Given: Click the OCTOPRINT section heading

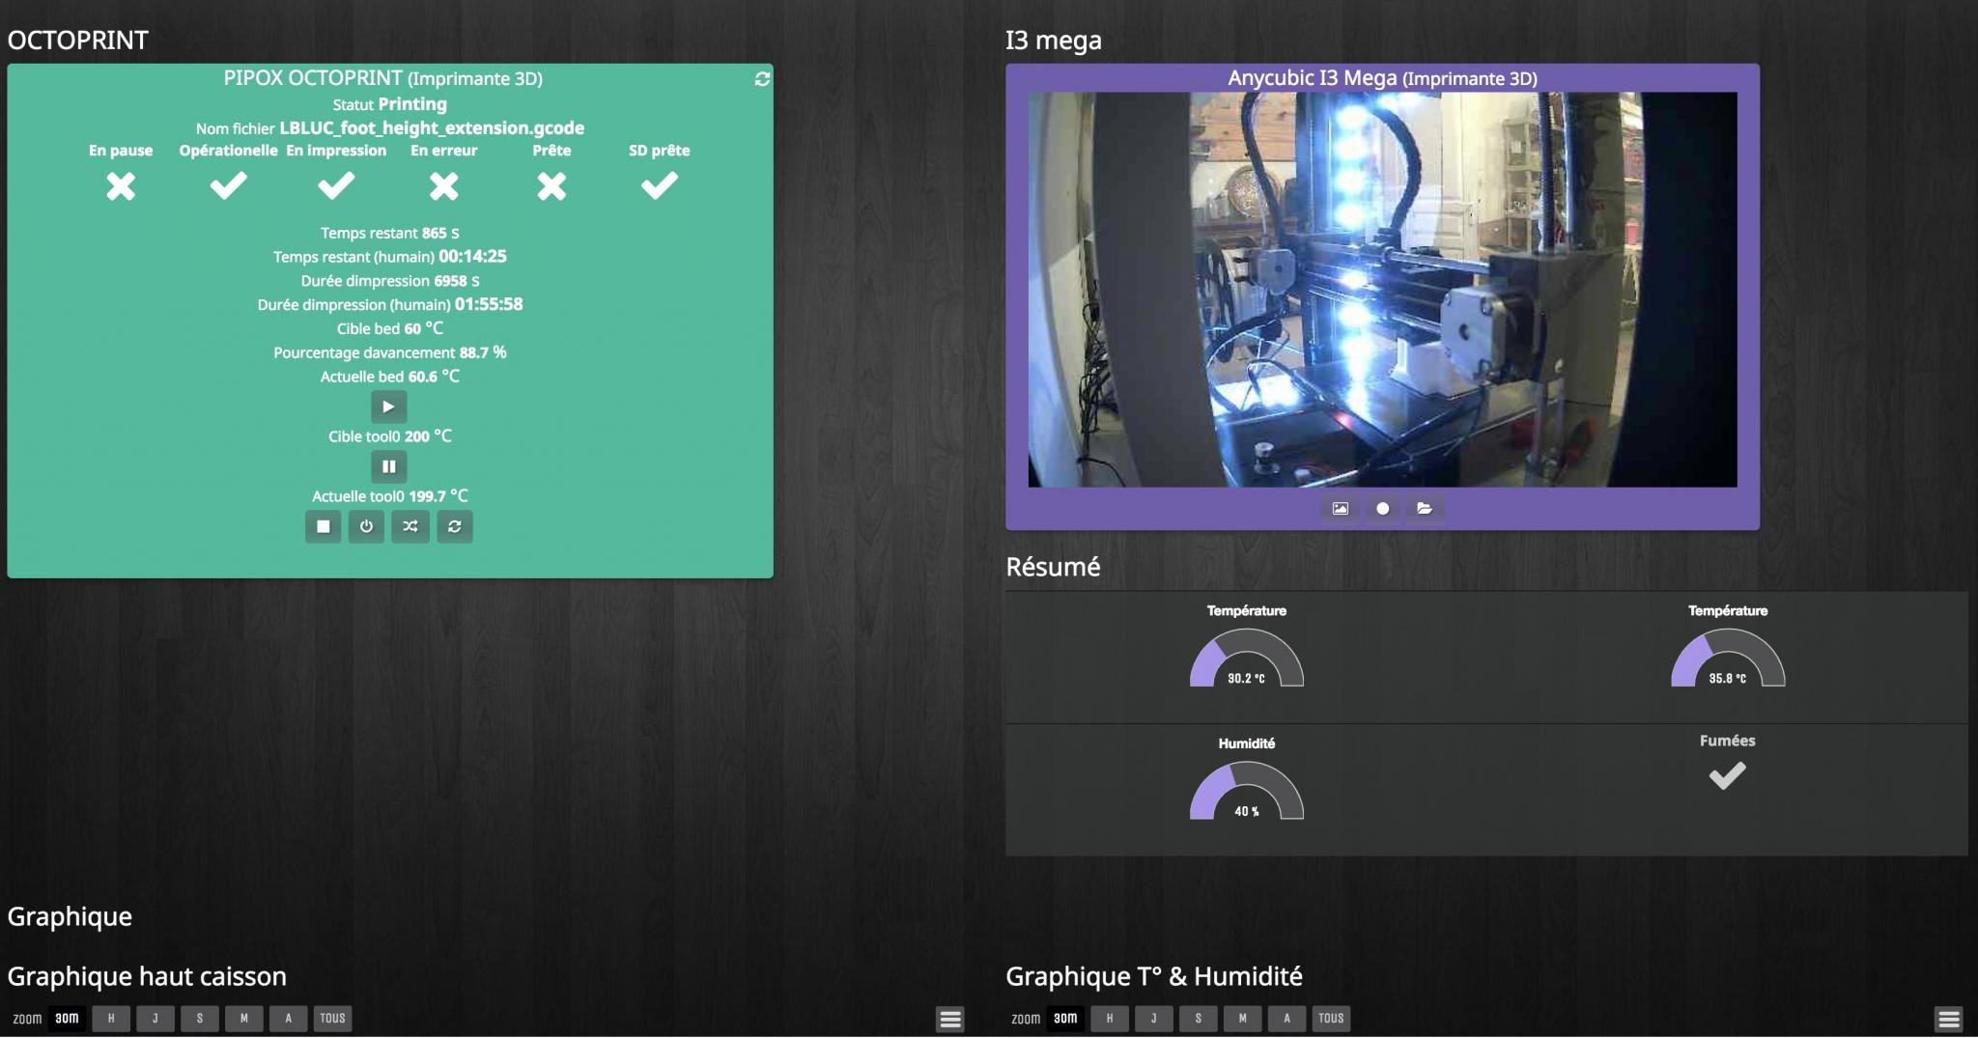Looking at the screenshot, I should coord(78,41).
